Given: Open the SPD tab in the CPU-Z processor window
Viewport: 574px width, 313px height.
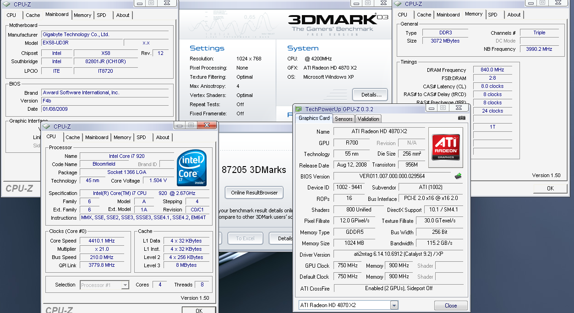Looking at the screenshot, I should tap(142, 137).
